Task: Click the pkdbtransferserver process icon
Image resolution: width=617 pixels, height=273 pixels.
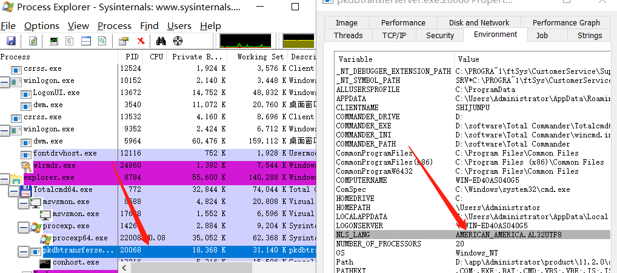Action: pyautogui.click(x=36, y=251)
